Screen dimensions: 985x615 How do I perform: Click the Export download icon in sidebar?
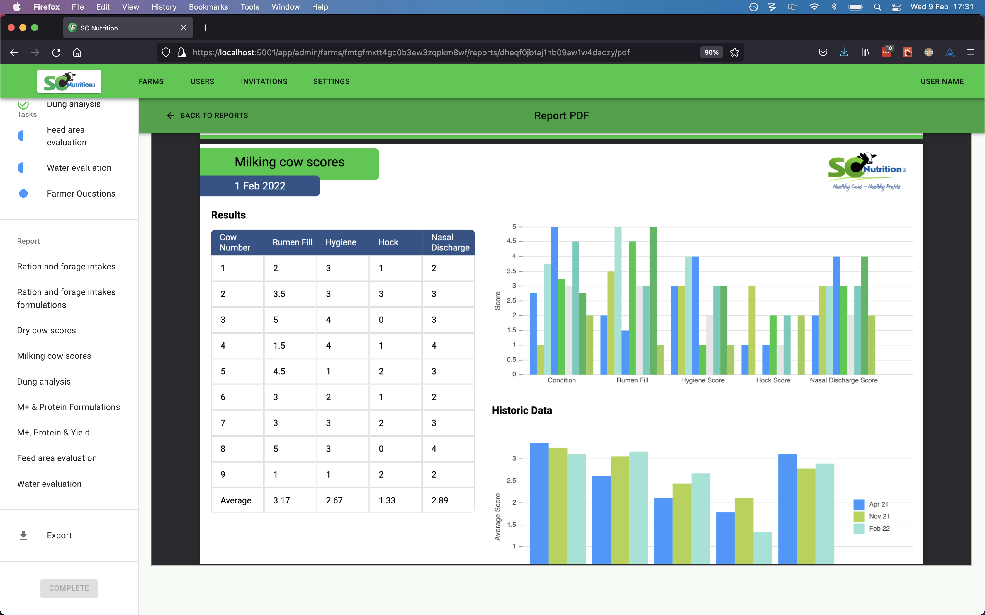(x=24, y=535)
